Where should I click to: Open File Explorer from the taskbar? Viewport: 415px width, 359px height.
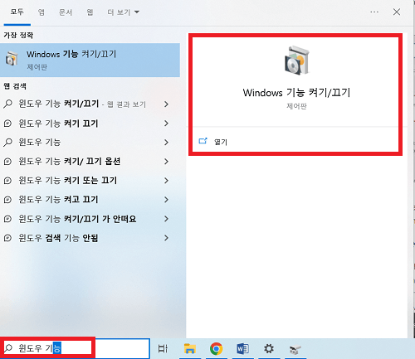click(190, 348)
